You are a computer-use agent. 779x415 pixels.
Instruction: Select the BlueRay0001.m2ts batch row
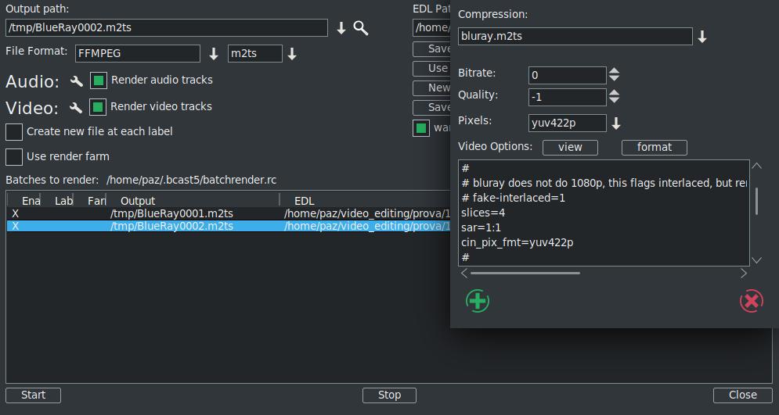[x=172, y=213]
